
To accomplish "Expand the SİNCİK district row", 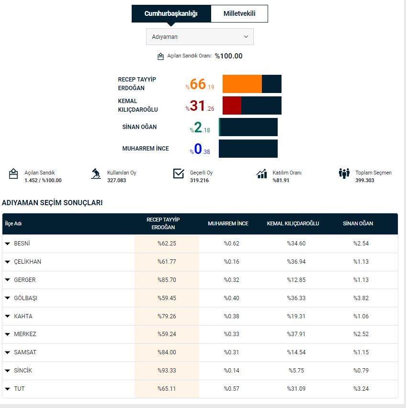I will pos(8,371).
